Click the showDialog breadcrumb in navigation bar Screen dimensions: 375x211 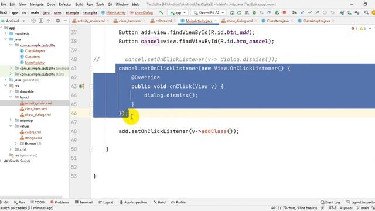[x=144, y=13]
